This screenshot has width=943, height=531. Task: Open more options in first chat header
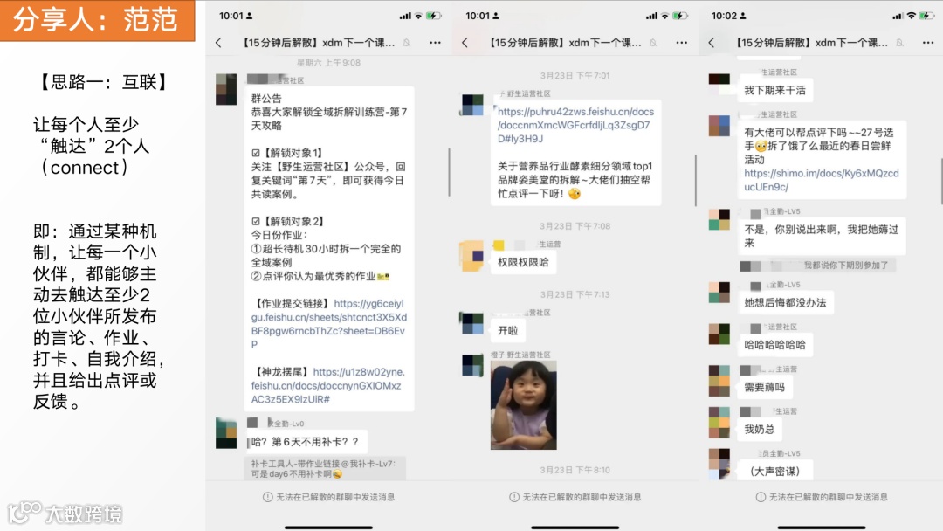coord(435,43)
